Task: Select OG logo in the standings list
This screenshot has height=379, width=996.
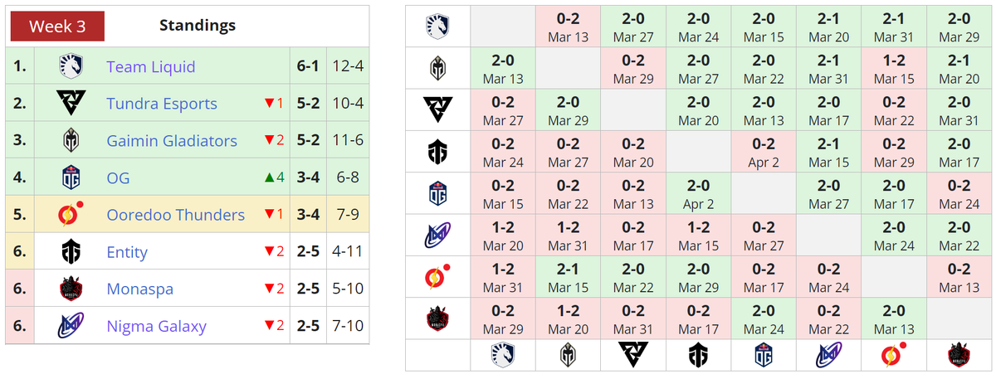Action: click(71, 177)
